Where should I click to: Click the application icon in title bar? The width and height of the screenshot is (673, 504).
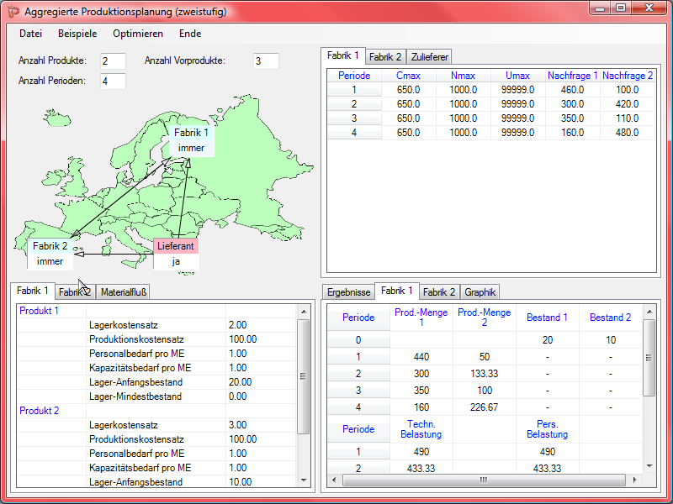[13, 13]
